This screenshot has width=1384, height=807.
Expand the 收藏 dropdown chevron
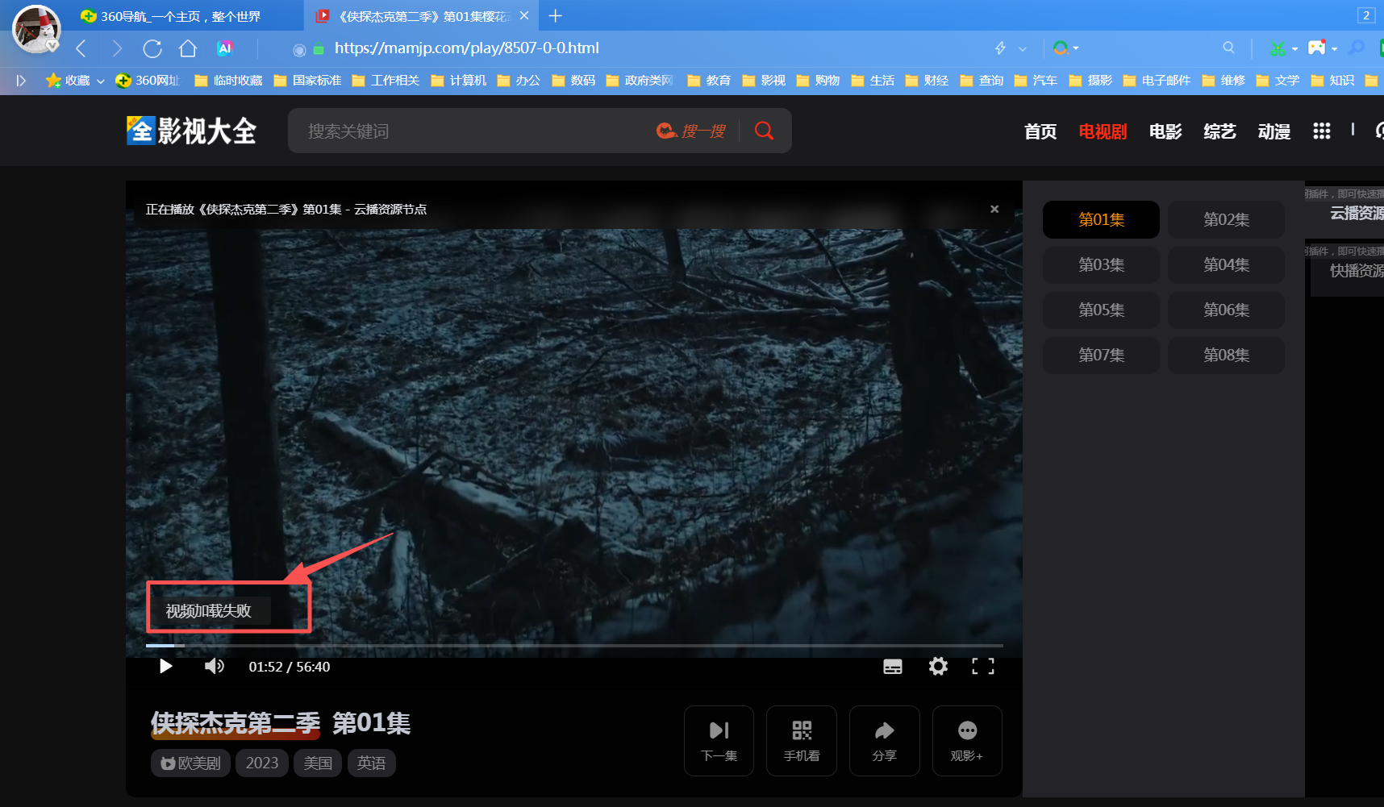(101, 81)
